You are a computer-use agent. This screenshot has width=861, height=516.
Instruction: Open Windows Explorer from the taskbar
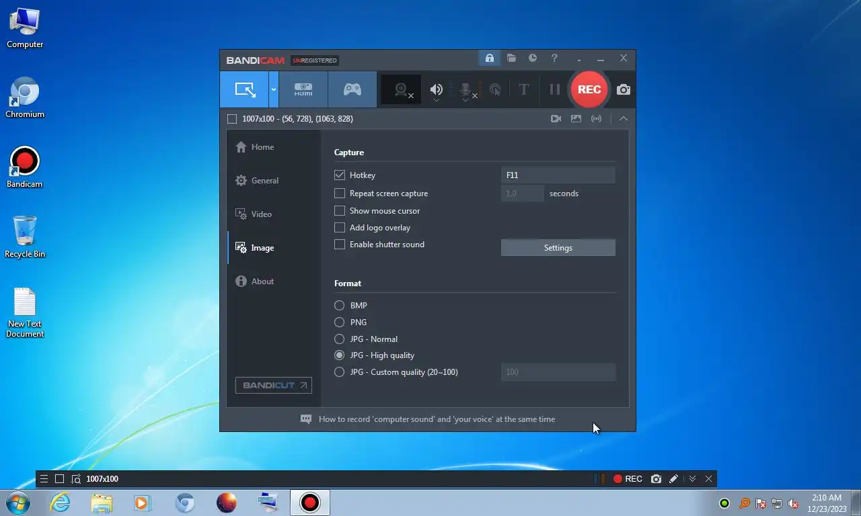point(102,503)
